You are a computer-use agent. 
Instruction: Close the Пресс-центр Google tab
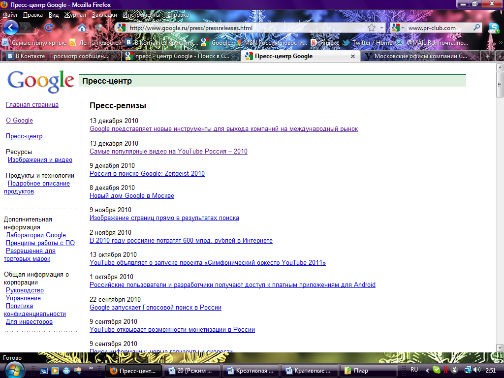pos(352,56)
